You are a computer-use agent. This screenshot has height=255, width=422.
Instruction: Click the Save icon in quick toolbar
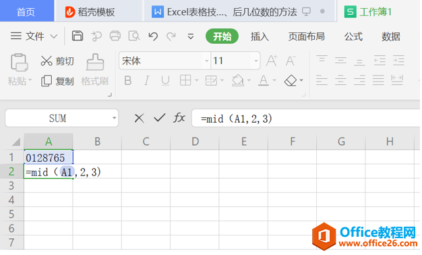coord(78,36)
